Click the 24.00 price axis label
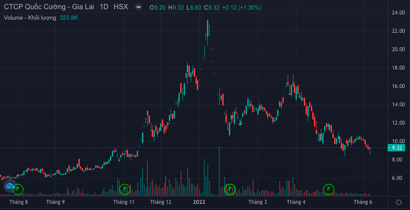The height and width of the screenshot is (210, 410). (x=398, y=13)
